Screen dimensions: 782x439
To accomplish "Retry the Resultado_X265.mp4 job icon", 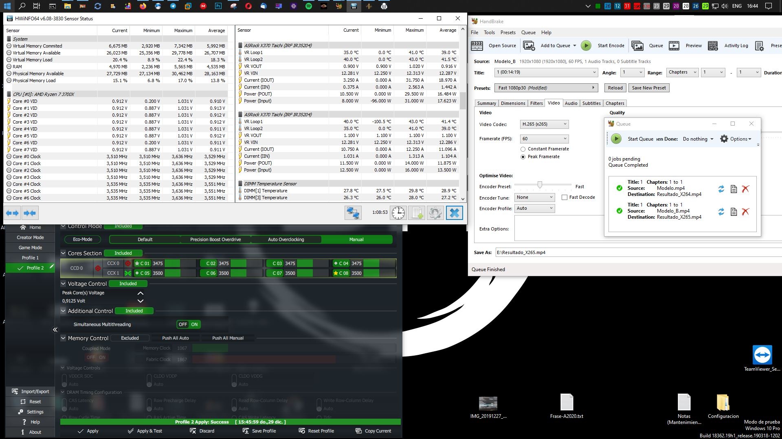I will tap(721, 212).
